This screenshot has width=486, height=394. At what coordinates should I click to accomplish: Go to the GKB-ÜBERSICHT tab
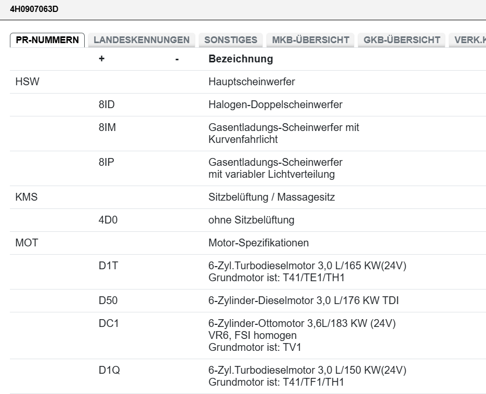pos(402,40)
